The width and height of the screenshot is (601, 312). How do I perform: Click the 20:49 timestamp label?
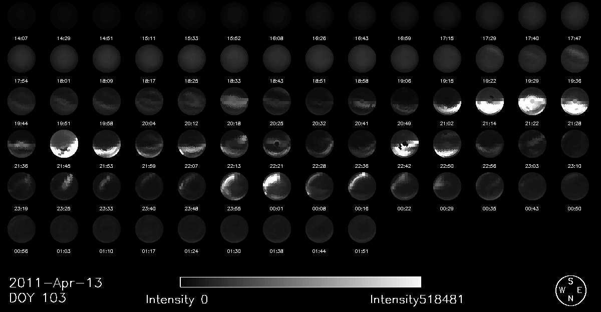405,123
